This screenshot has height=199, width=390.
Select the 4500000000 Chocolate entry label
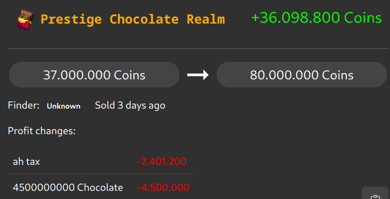pyautogui.click(x=68, y=188)
